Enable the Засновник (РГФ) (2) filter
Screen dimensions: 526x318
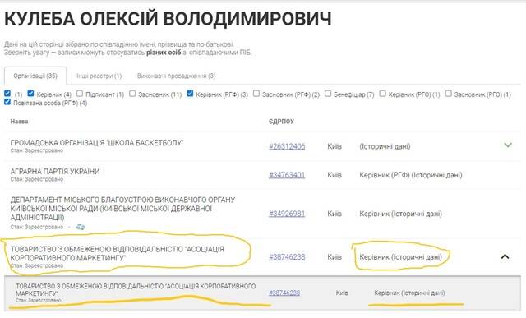coord(256,94)
